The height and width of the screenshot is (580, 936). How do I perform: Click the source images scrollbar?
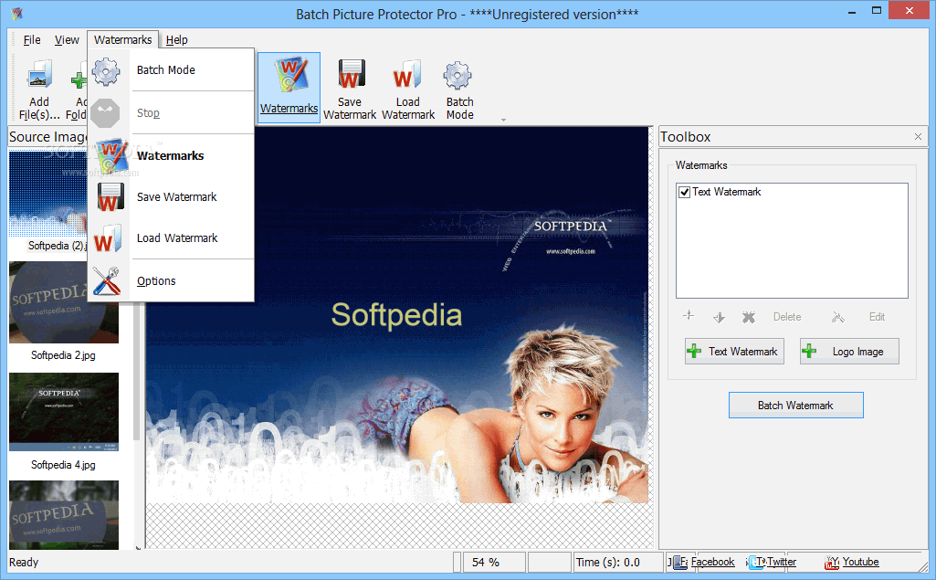point(137,372)
